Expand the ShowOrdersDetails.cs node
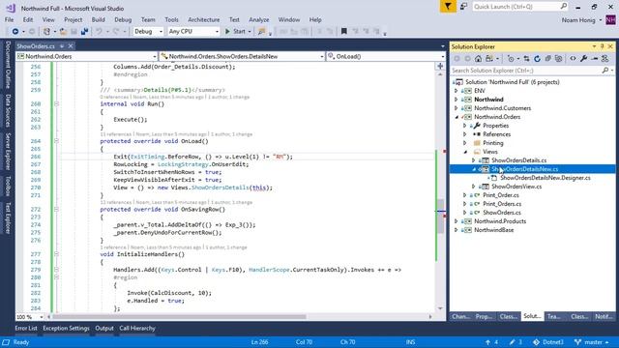619x348 pixels. click(x=474, y=160)
